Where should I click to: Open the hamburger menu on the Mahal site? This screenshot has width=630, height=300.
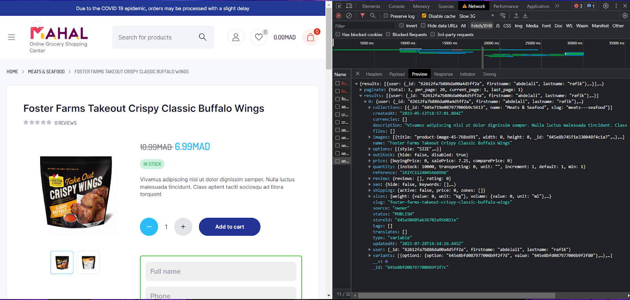click(11, 37)
